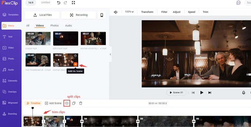Click the timeline playhead marker

pos(33,108)
